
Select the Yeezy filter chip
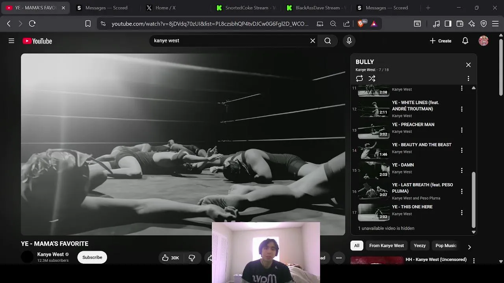click(x=420, y=246)
